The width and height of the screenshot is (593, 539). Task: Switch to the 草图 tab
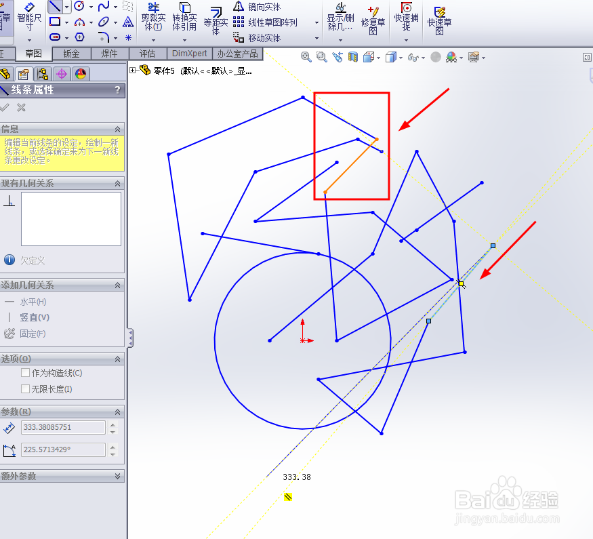(33, 54)
